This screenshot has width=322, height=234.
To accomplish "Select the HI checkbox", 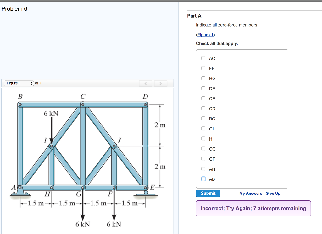I will (x=203, y=139).
